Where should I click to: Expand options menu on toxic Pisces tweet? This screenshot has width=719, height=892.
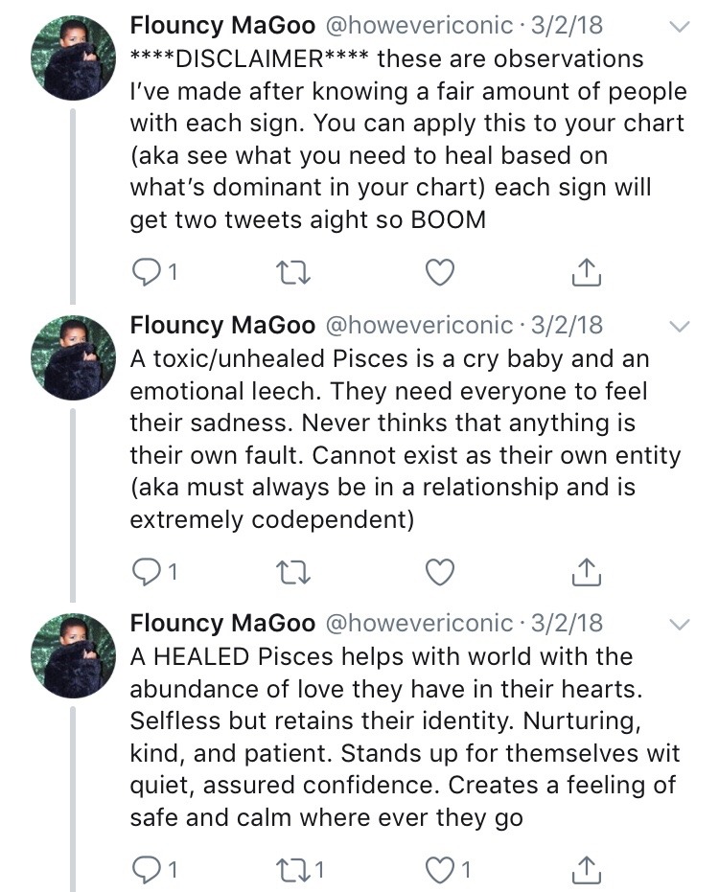click(x=679, y=327)
